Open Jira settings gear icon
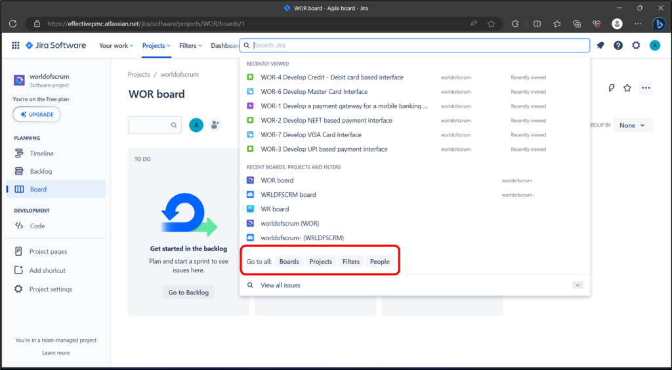The width and height of the screenshot is (672, 370). (636, 45)
